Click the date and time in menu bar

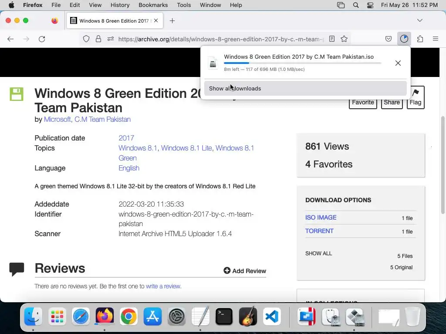(x=409, y=5)
